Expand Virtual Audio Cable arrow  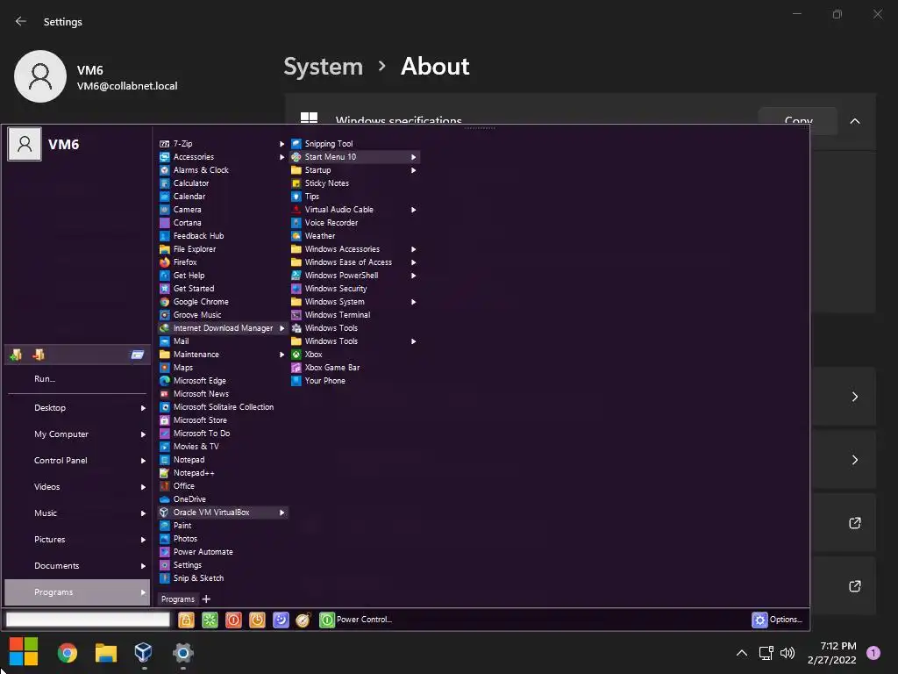[414, 210]
